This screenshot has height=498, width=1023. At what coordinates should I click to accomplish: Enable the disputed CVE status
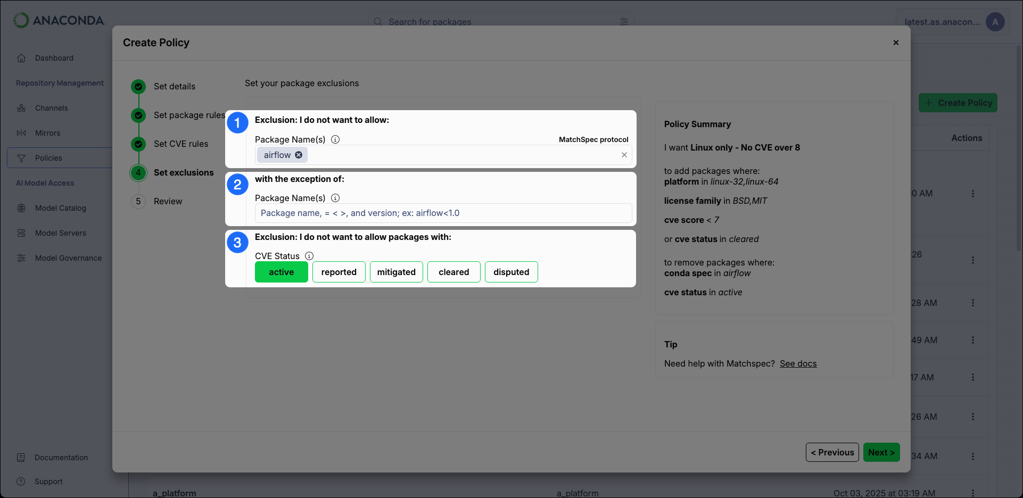511,271
